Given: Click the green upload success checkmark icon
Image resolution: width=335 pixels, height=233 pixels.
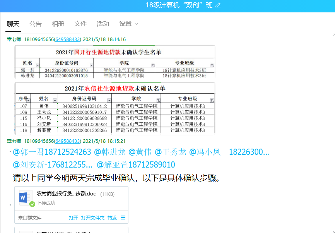Looking at the screenshot, I should click(32, 204).
